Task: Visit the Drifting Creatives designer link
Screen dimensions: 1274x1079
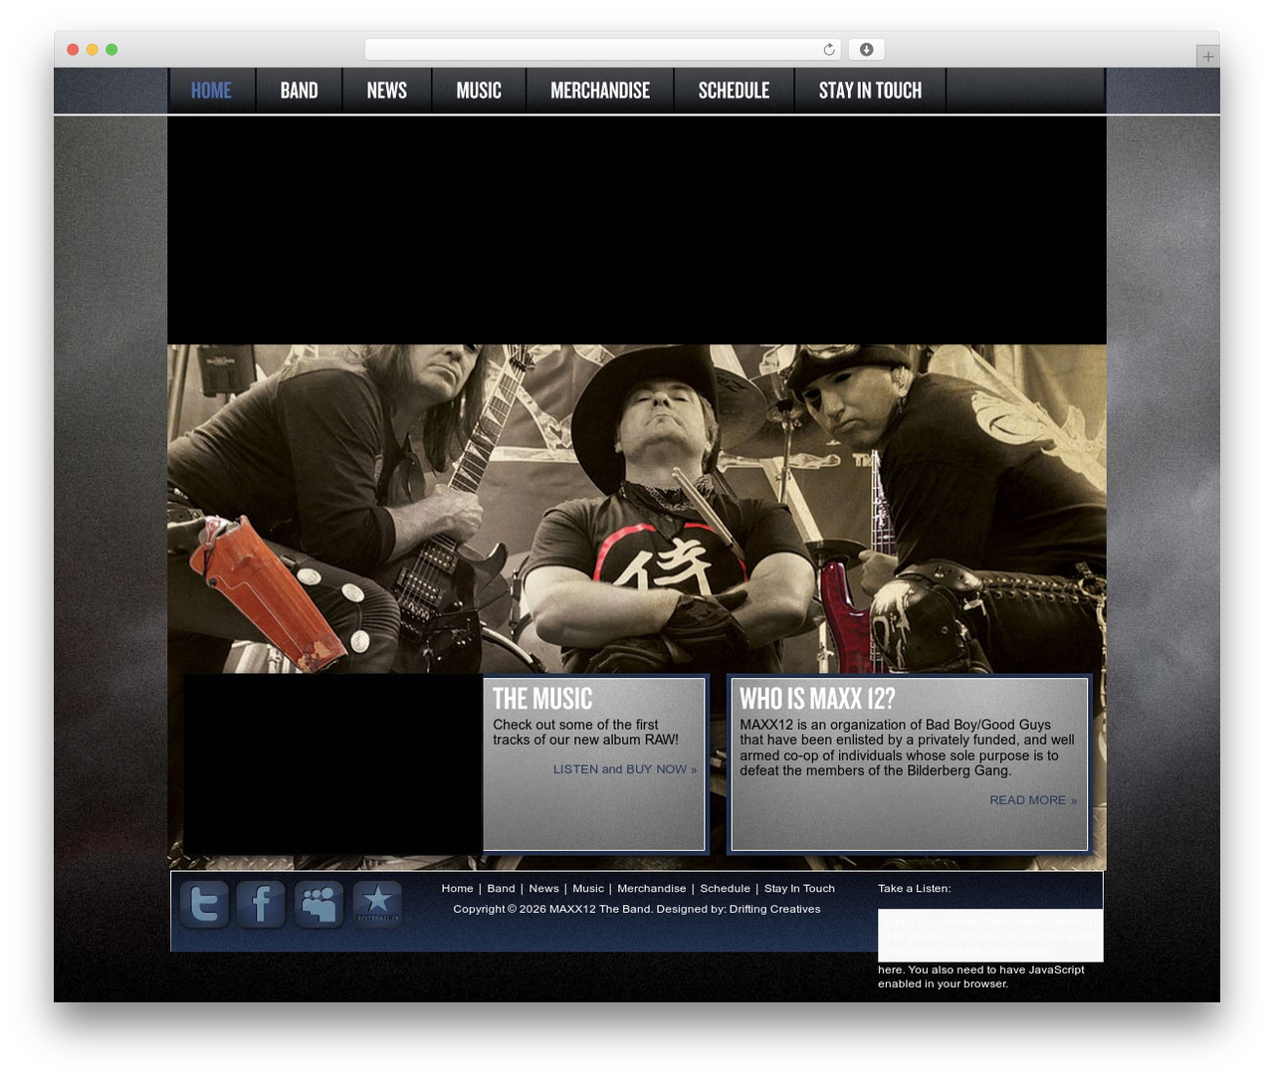Action: (x=774, y=909)
